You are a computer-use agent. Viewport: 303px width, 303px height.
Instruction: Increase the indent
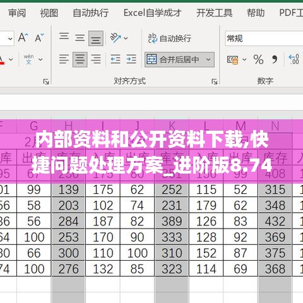tap(131, 59)
